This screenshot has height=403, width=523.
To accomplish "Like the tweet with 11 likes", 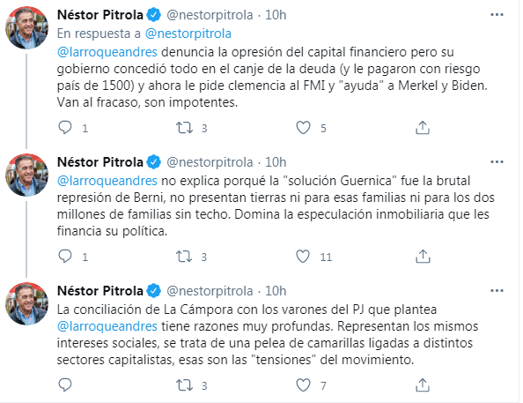I will click(303, 257).
